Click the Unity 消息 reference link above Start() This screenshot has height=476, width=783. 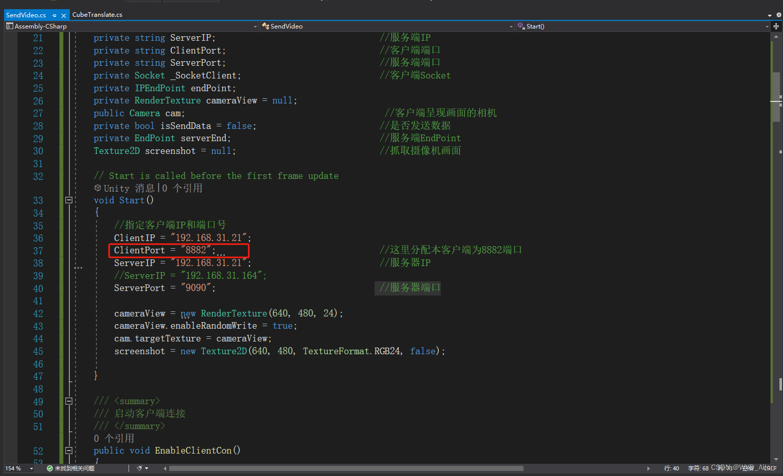(118, 188)
